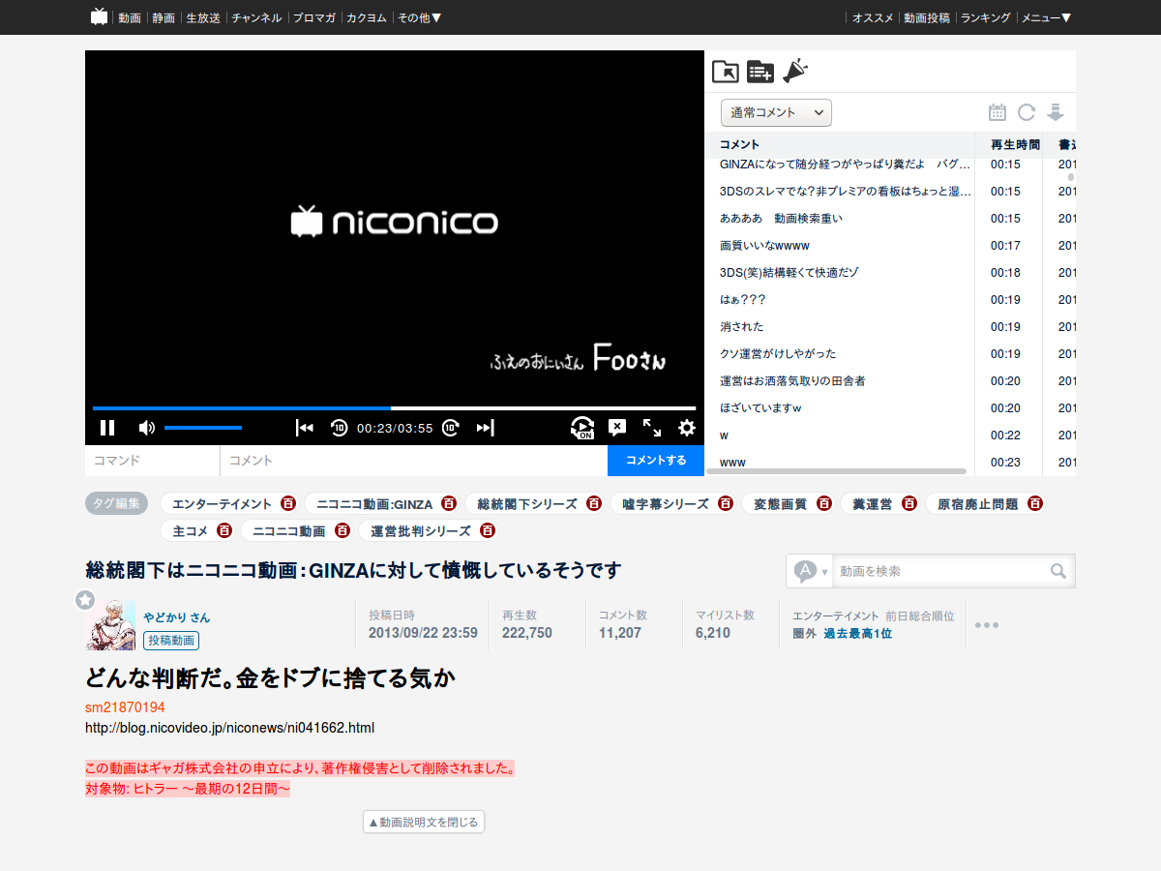Screen dimensions: 1161x871
Task: Click the party popper promotion icon
Action: tap(795, 71)
